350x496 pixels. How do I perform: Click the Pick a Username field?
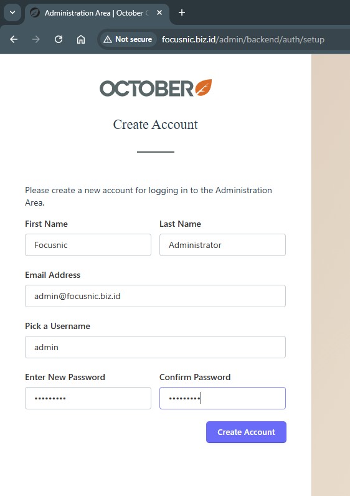click(155, 347)
